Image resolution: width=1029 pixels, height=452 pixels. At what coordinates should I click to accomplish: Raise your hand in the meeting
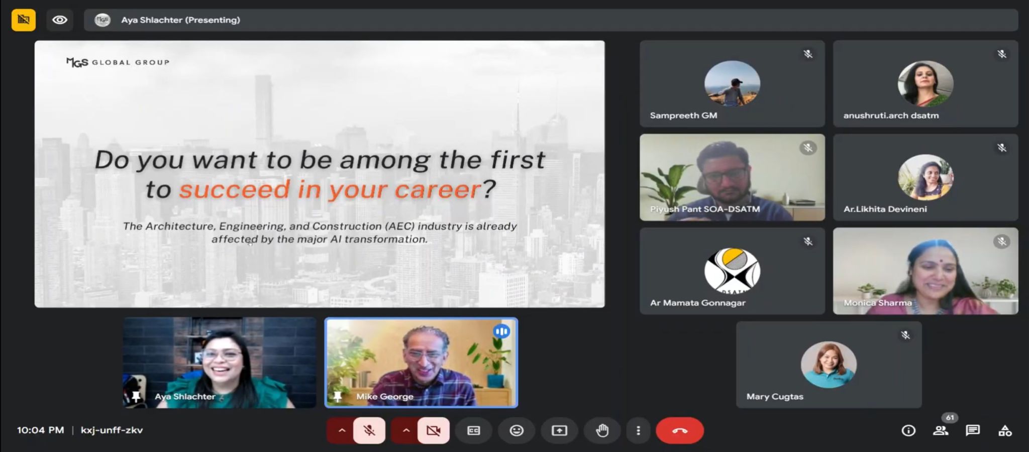click(x=602, y=430)
